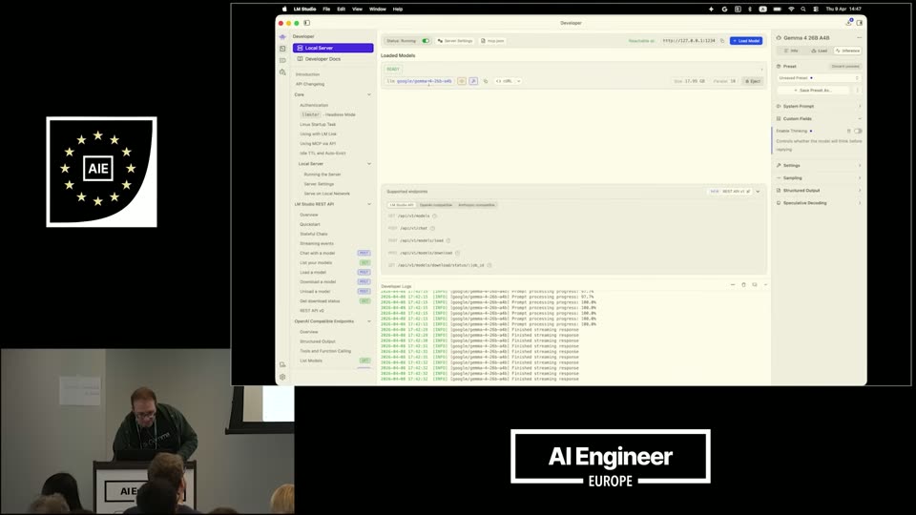Select the OpenAI compatible endpoints tab
The width and height of the screenshot is (916, 515).
click(436, 205)
